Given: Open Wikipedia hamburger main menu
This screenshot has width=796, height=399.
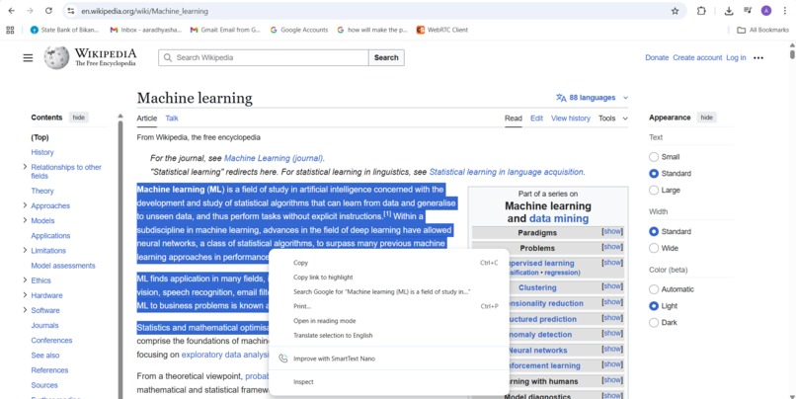Looking at the screenshot, I should [x=28, y=58].
